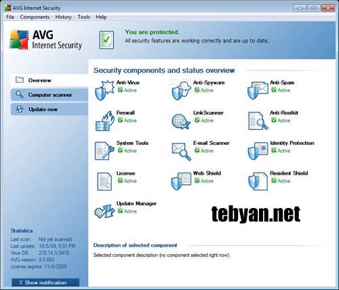Maximize the AVG window

pyautogui.click(x=314, y=8)
